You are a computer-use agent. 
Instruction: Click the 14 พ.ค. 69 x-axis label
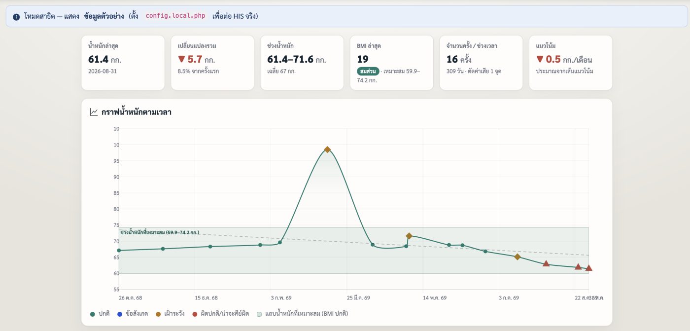(x=435, y=298)
